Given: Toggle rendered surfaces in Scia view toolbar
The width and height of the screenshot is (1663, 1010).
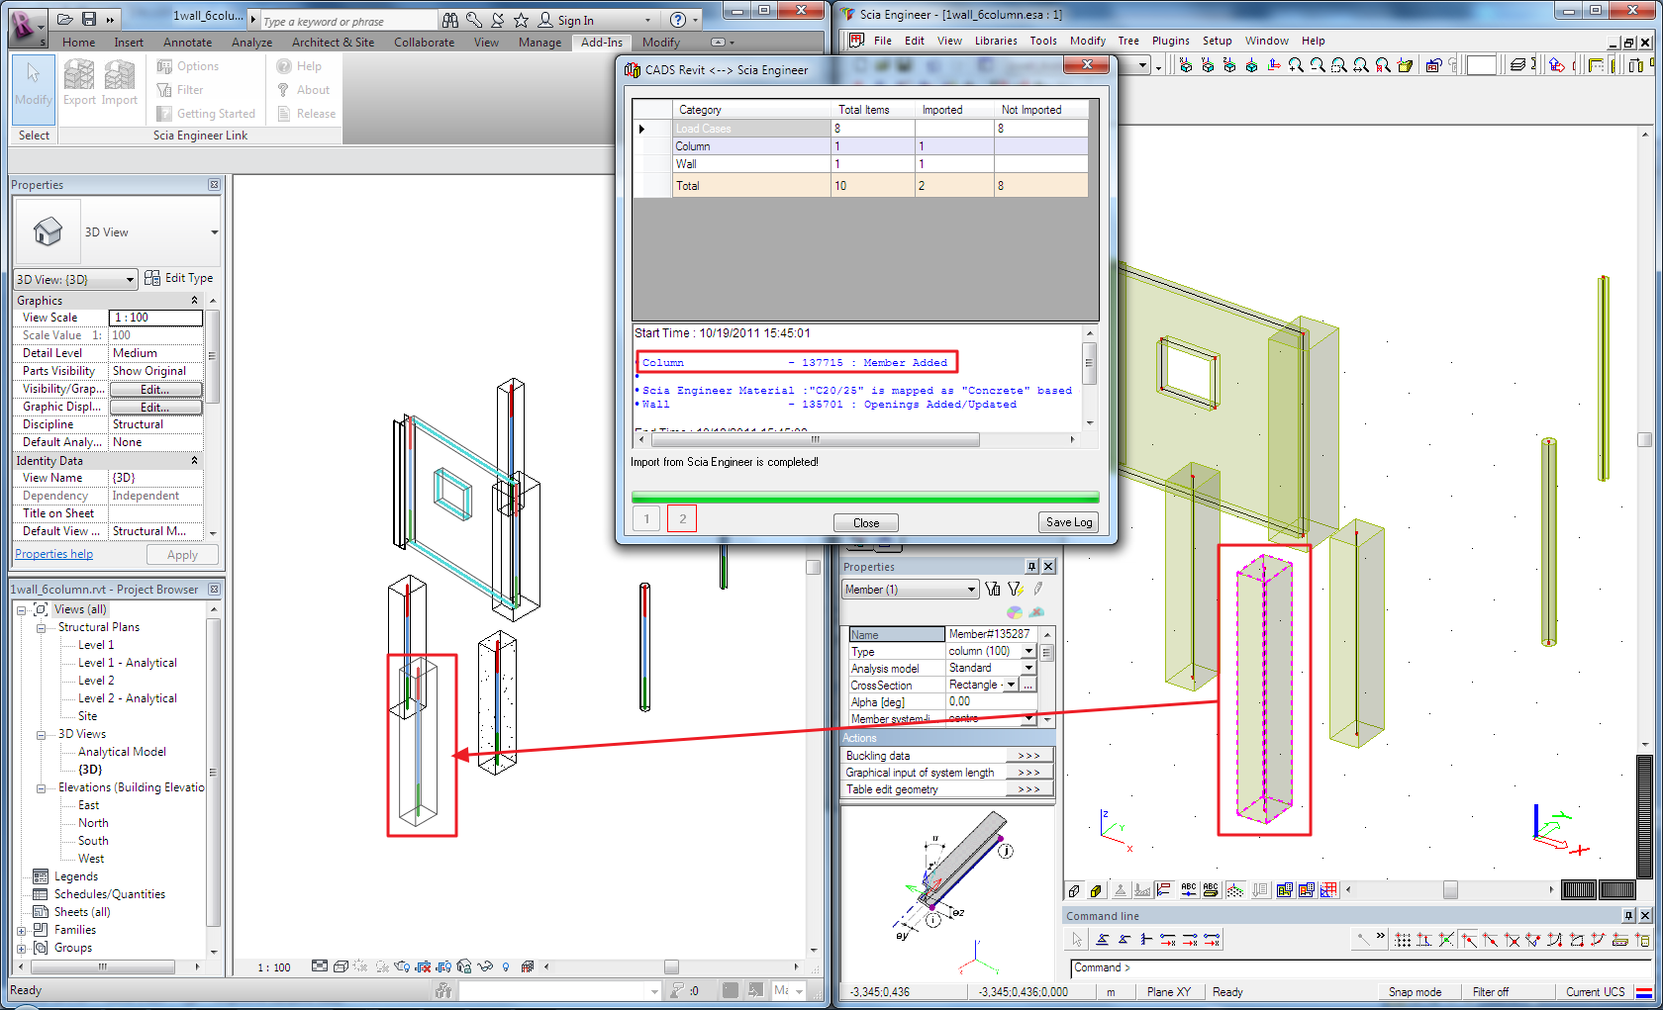Looking at the screenshot, I should [1097, 890].
